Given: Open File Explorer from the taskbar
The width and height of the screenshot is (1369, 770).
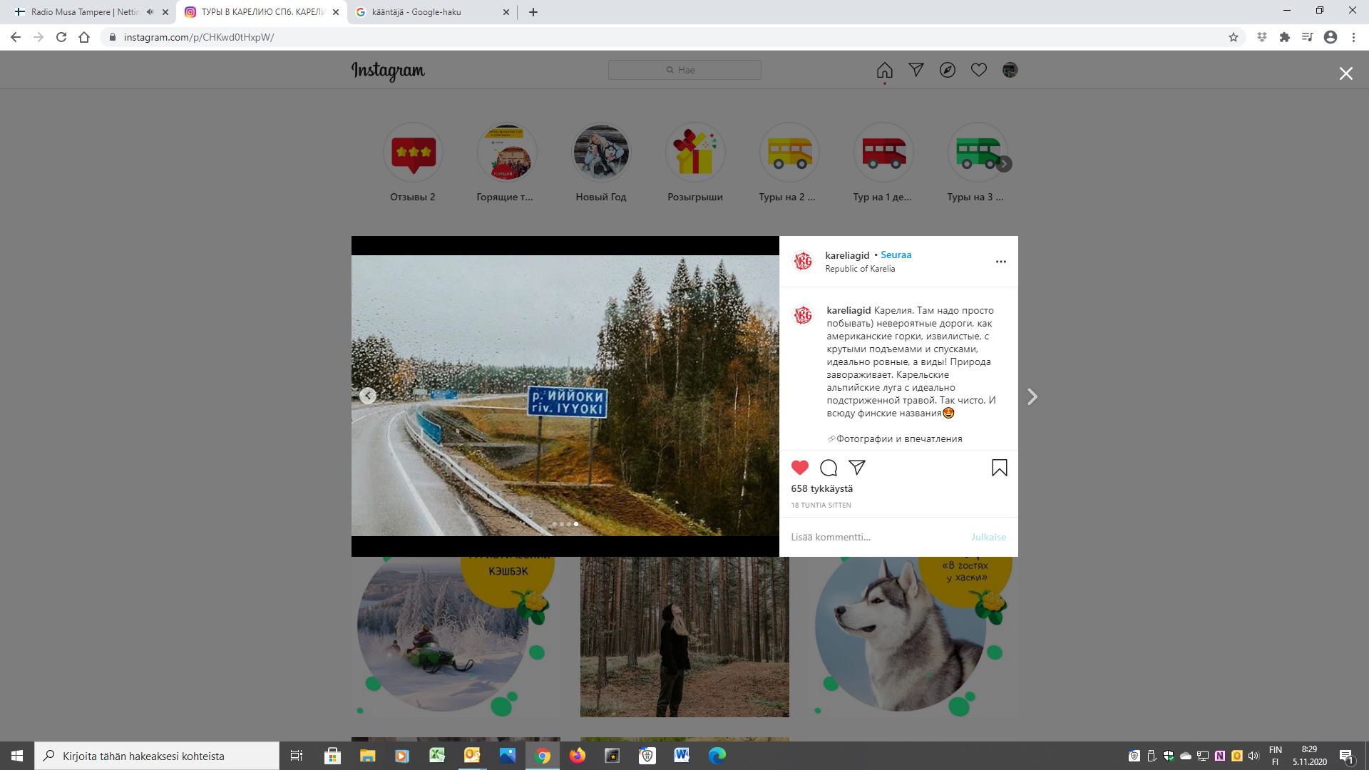Looking at the screenshot, I should (x=367, y=756).
